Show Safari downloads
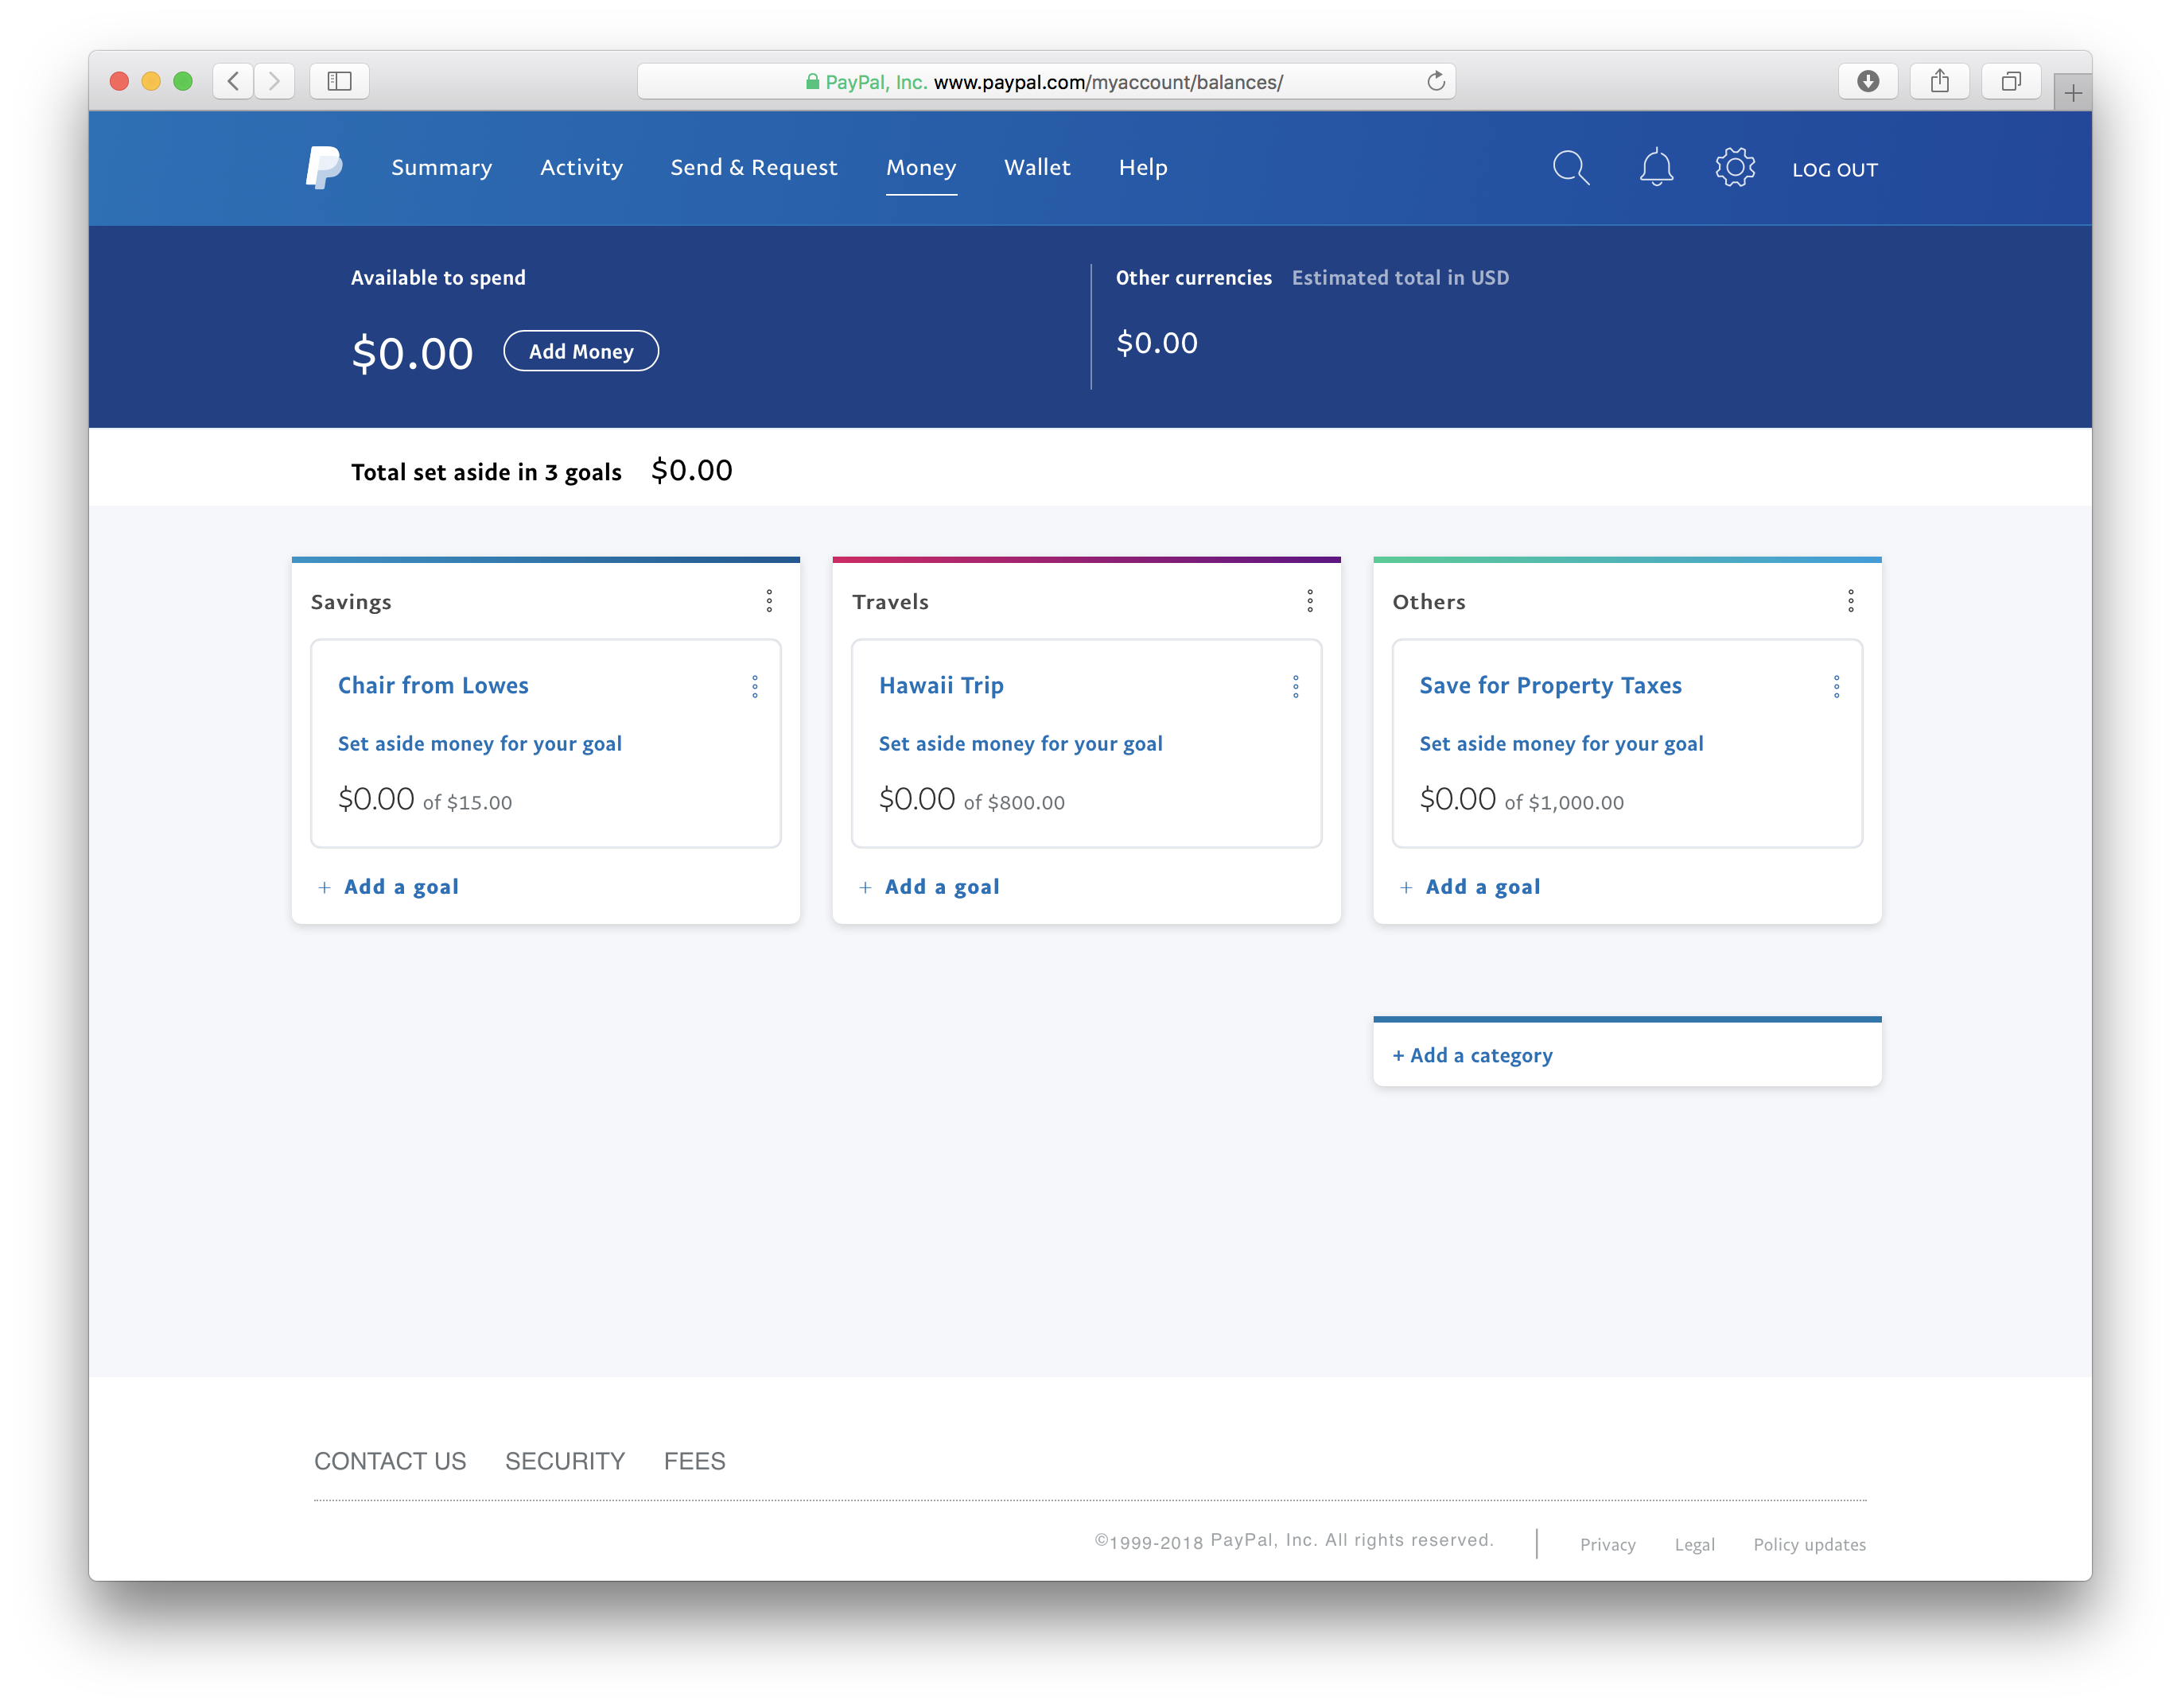Viewport: 2181px width, 1708px height. point(1867,81)
